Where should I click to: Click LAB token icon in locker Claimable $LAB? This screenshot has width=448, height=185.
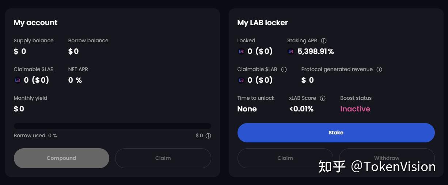coord(241,80)
